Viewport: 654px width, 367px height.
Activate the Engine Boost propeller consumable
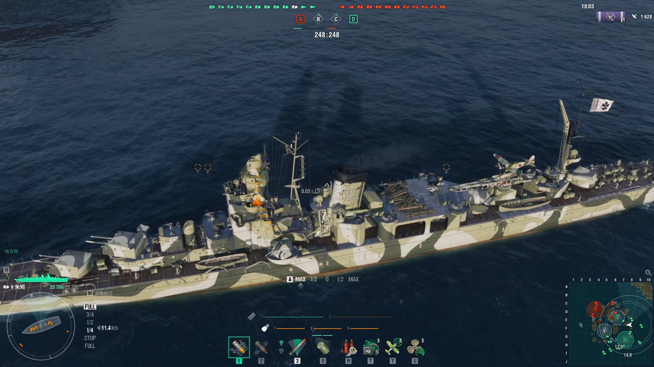pyautogui.click(x=416, y=347)
